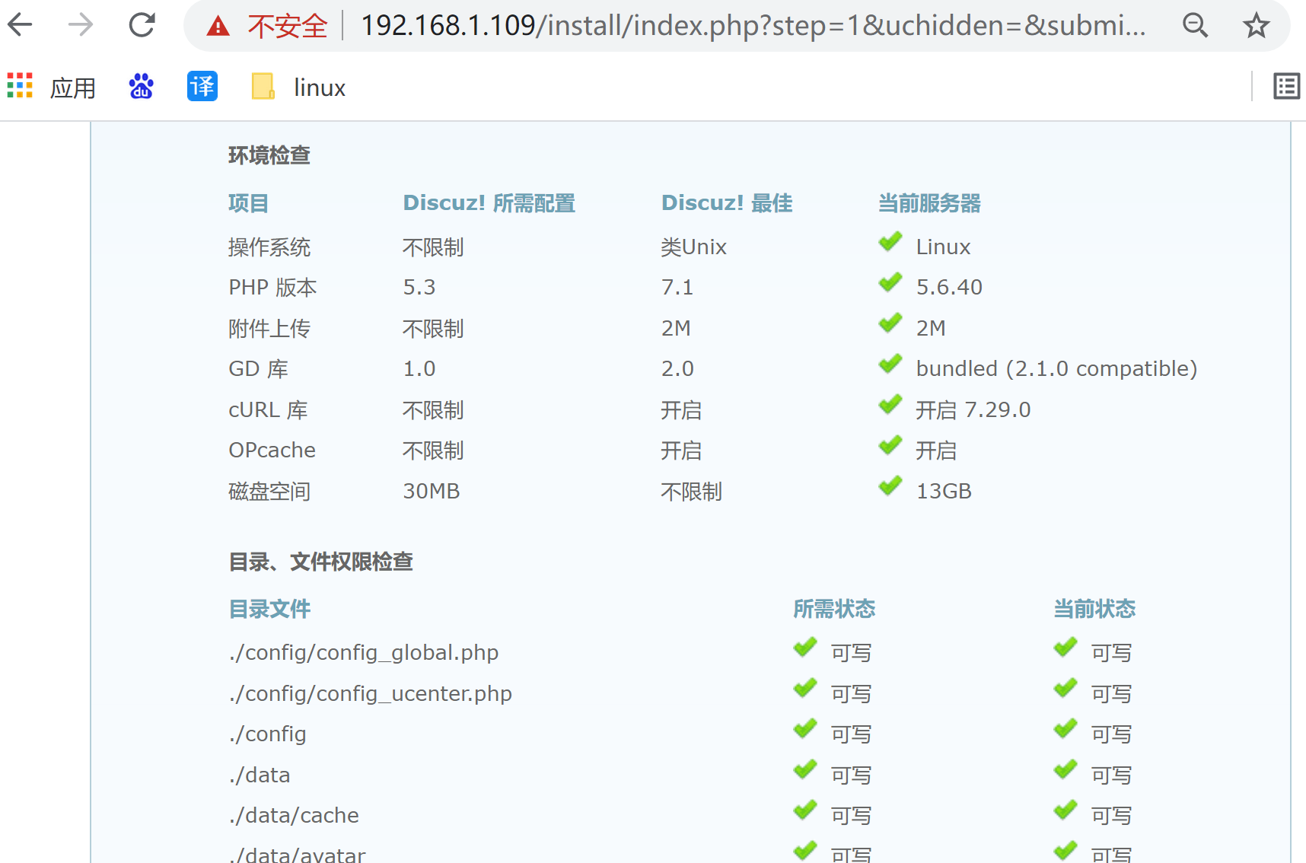Click the cURL 库 row label
This screenshot has width=1306, height=863.
(268, 410)
